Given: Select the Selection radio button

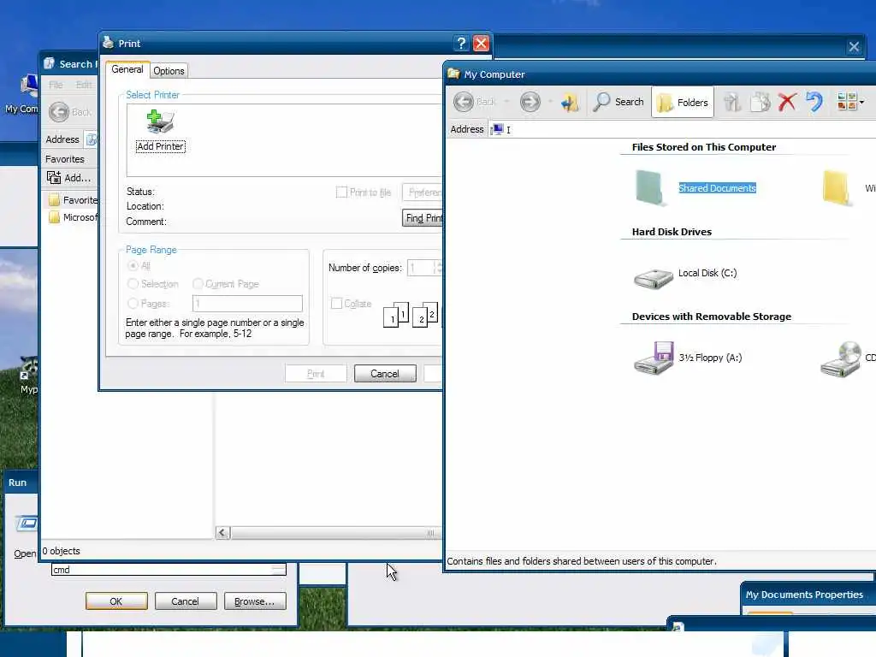Looking at the screenshot, I should point(133,284).
